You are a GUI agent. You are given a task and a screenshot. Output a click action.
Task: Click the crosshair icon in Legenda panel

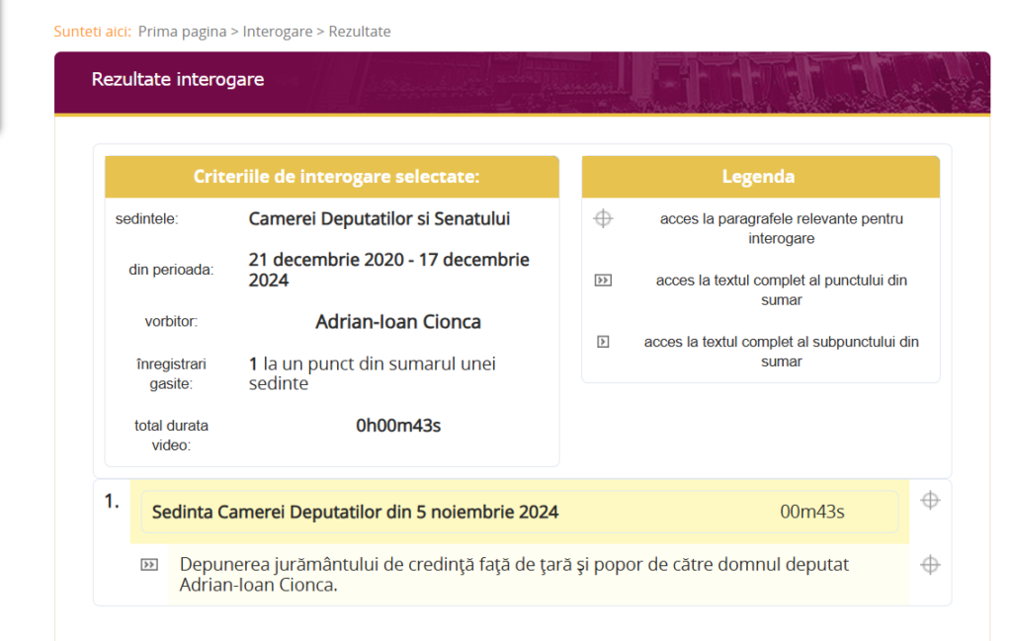(603, 219)
